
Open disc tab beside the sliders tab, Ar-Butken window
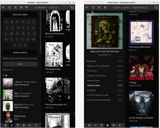(x=30, y=125)
